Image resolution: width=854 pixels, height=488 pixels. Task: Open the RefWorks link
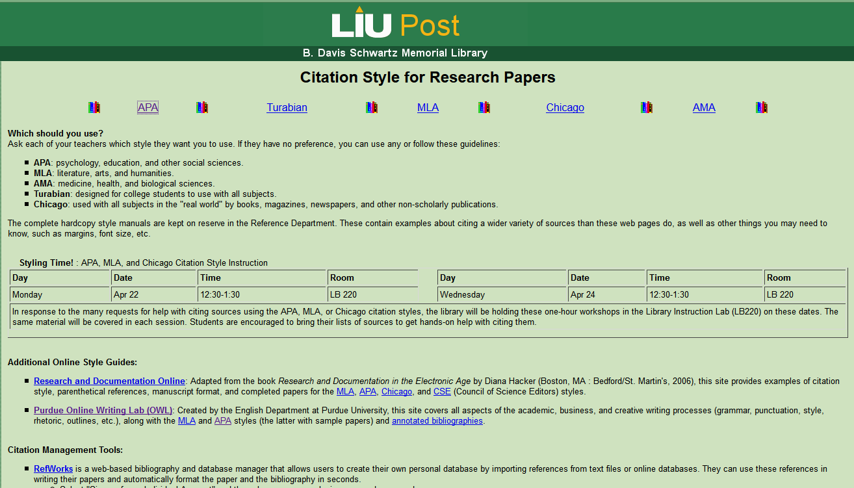(x=53, y=469)
